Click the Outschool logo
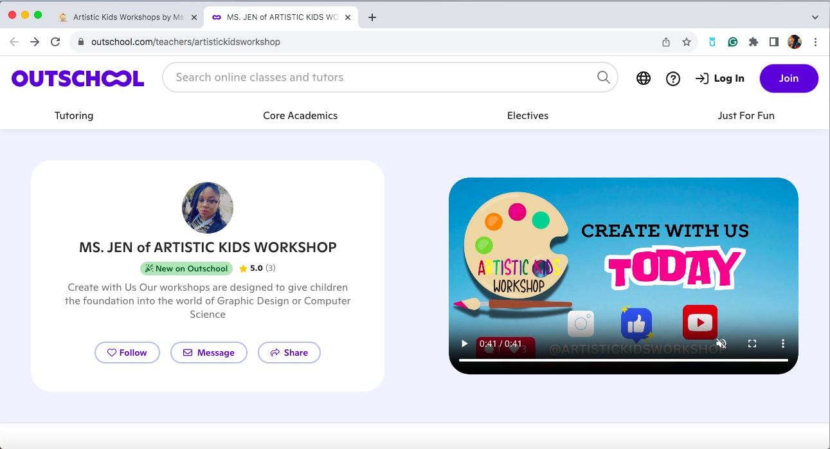Viewport: 830px width, 449px height. pyautogui.click(x=78, y=78)
